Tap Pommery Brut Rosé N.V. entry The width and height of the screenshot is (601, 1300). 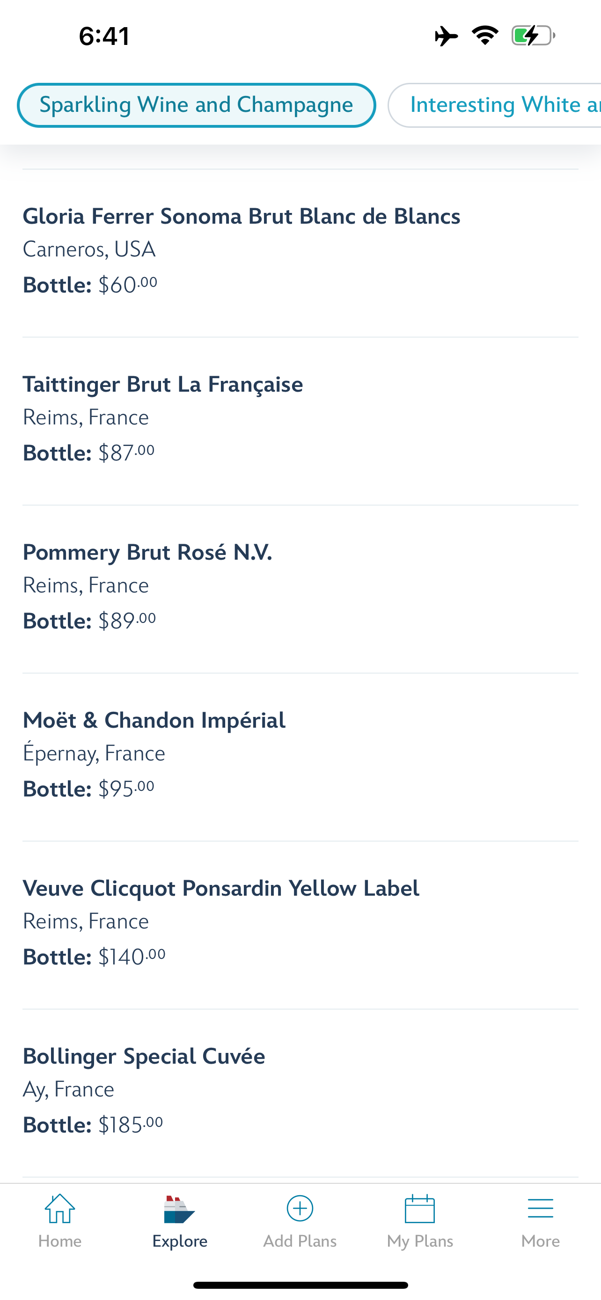pos(147,553)
